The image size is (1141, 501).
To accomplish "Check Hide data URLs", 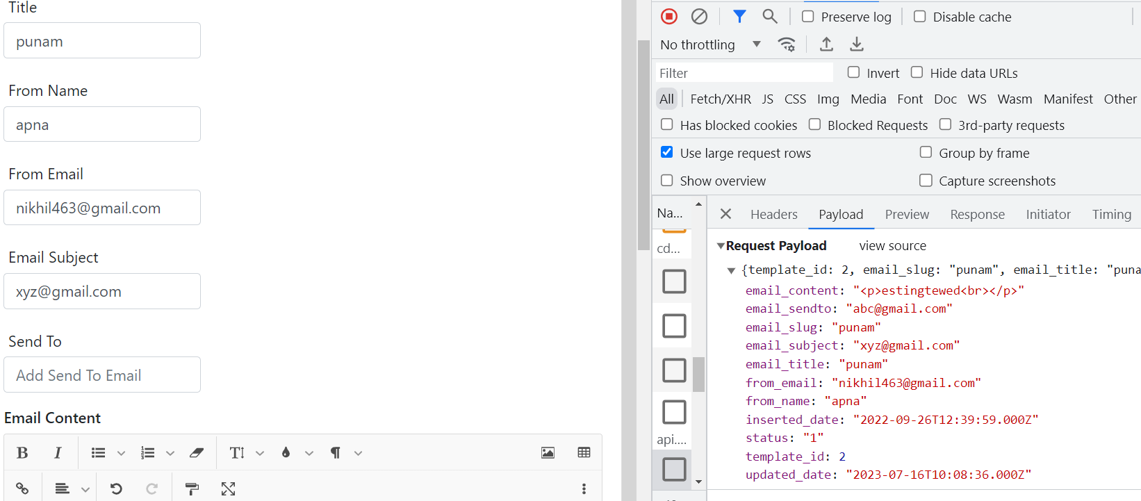I will click(917, 72).
